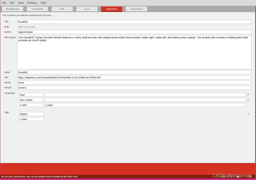256x180 pixels.
Task: Click the Properties section label
Action: (9, 93)
